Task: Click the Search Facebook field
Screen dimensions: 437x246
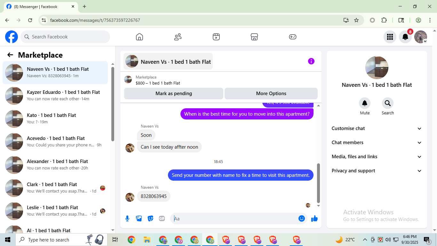Action: coord(65,37)
